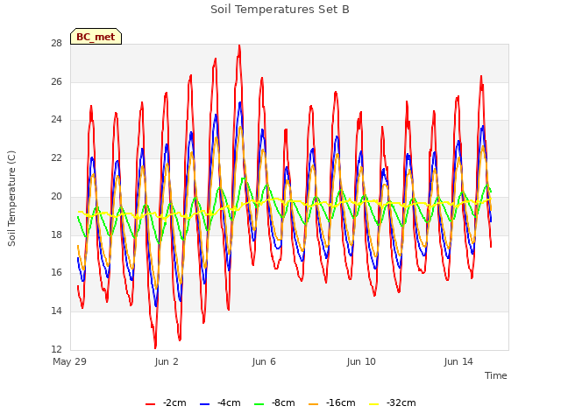Screen dimensions: 561x420
Task: Click the red -2cm legend swatch
Action: [x=150, y=404]
